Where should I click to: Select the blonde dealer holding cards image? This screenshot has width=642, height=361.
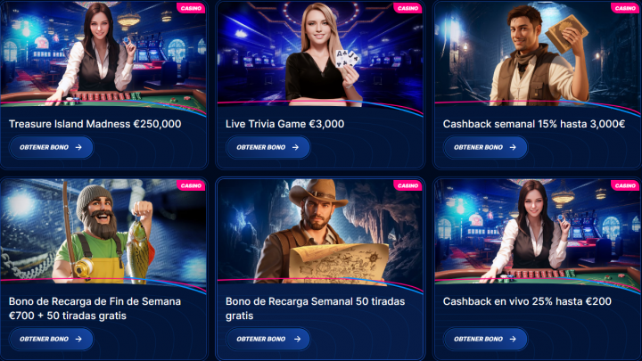click(320, 53)
